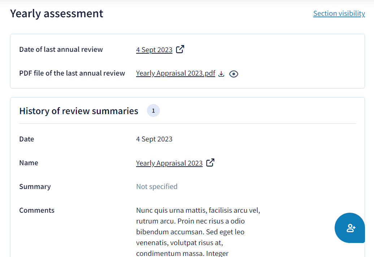Click the review summaries count badge

click(153, 111)
